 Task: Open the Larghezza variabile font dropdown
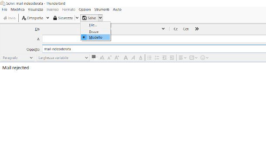(x=63, y=58)
